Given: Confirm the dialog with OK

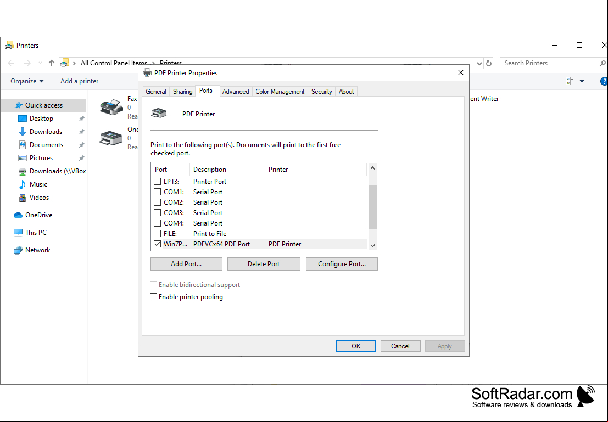Looking at the screenshot, I should (356, 346).
